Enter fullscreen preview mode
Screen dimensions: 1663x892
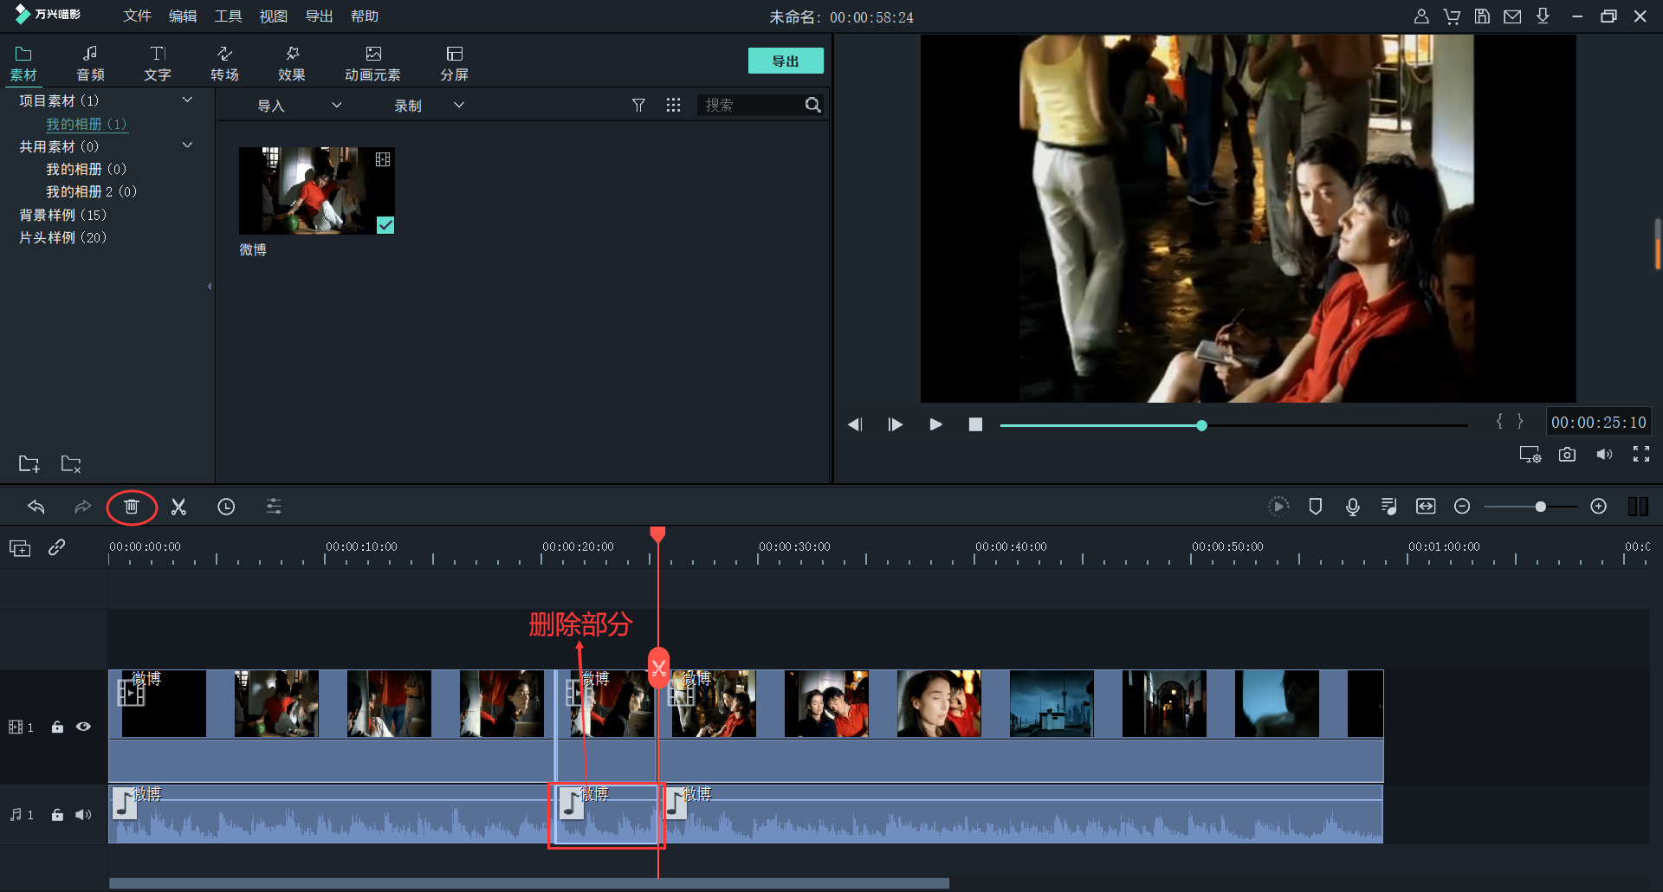coord(1640,455)
